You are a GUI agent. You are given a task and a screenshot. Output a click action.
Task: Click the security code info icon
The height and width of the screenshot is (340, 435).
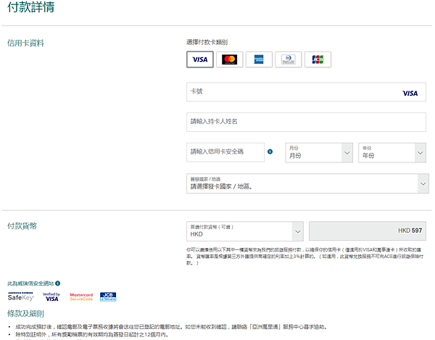click(x=270, y=152)
